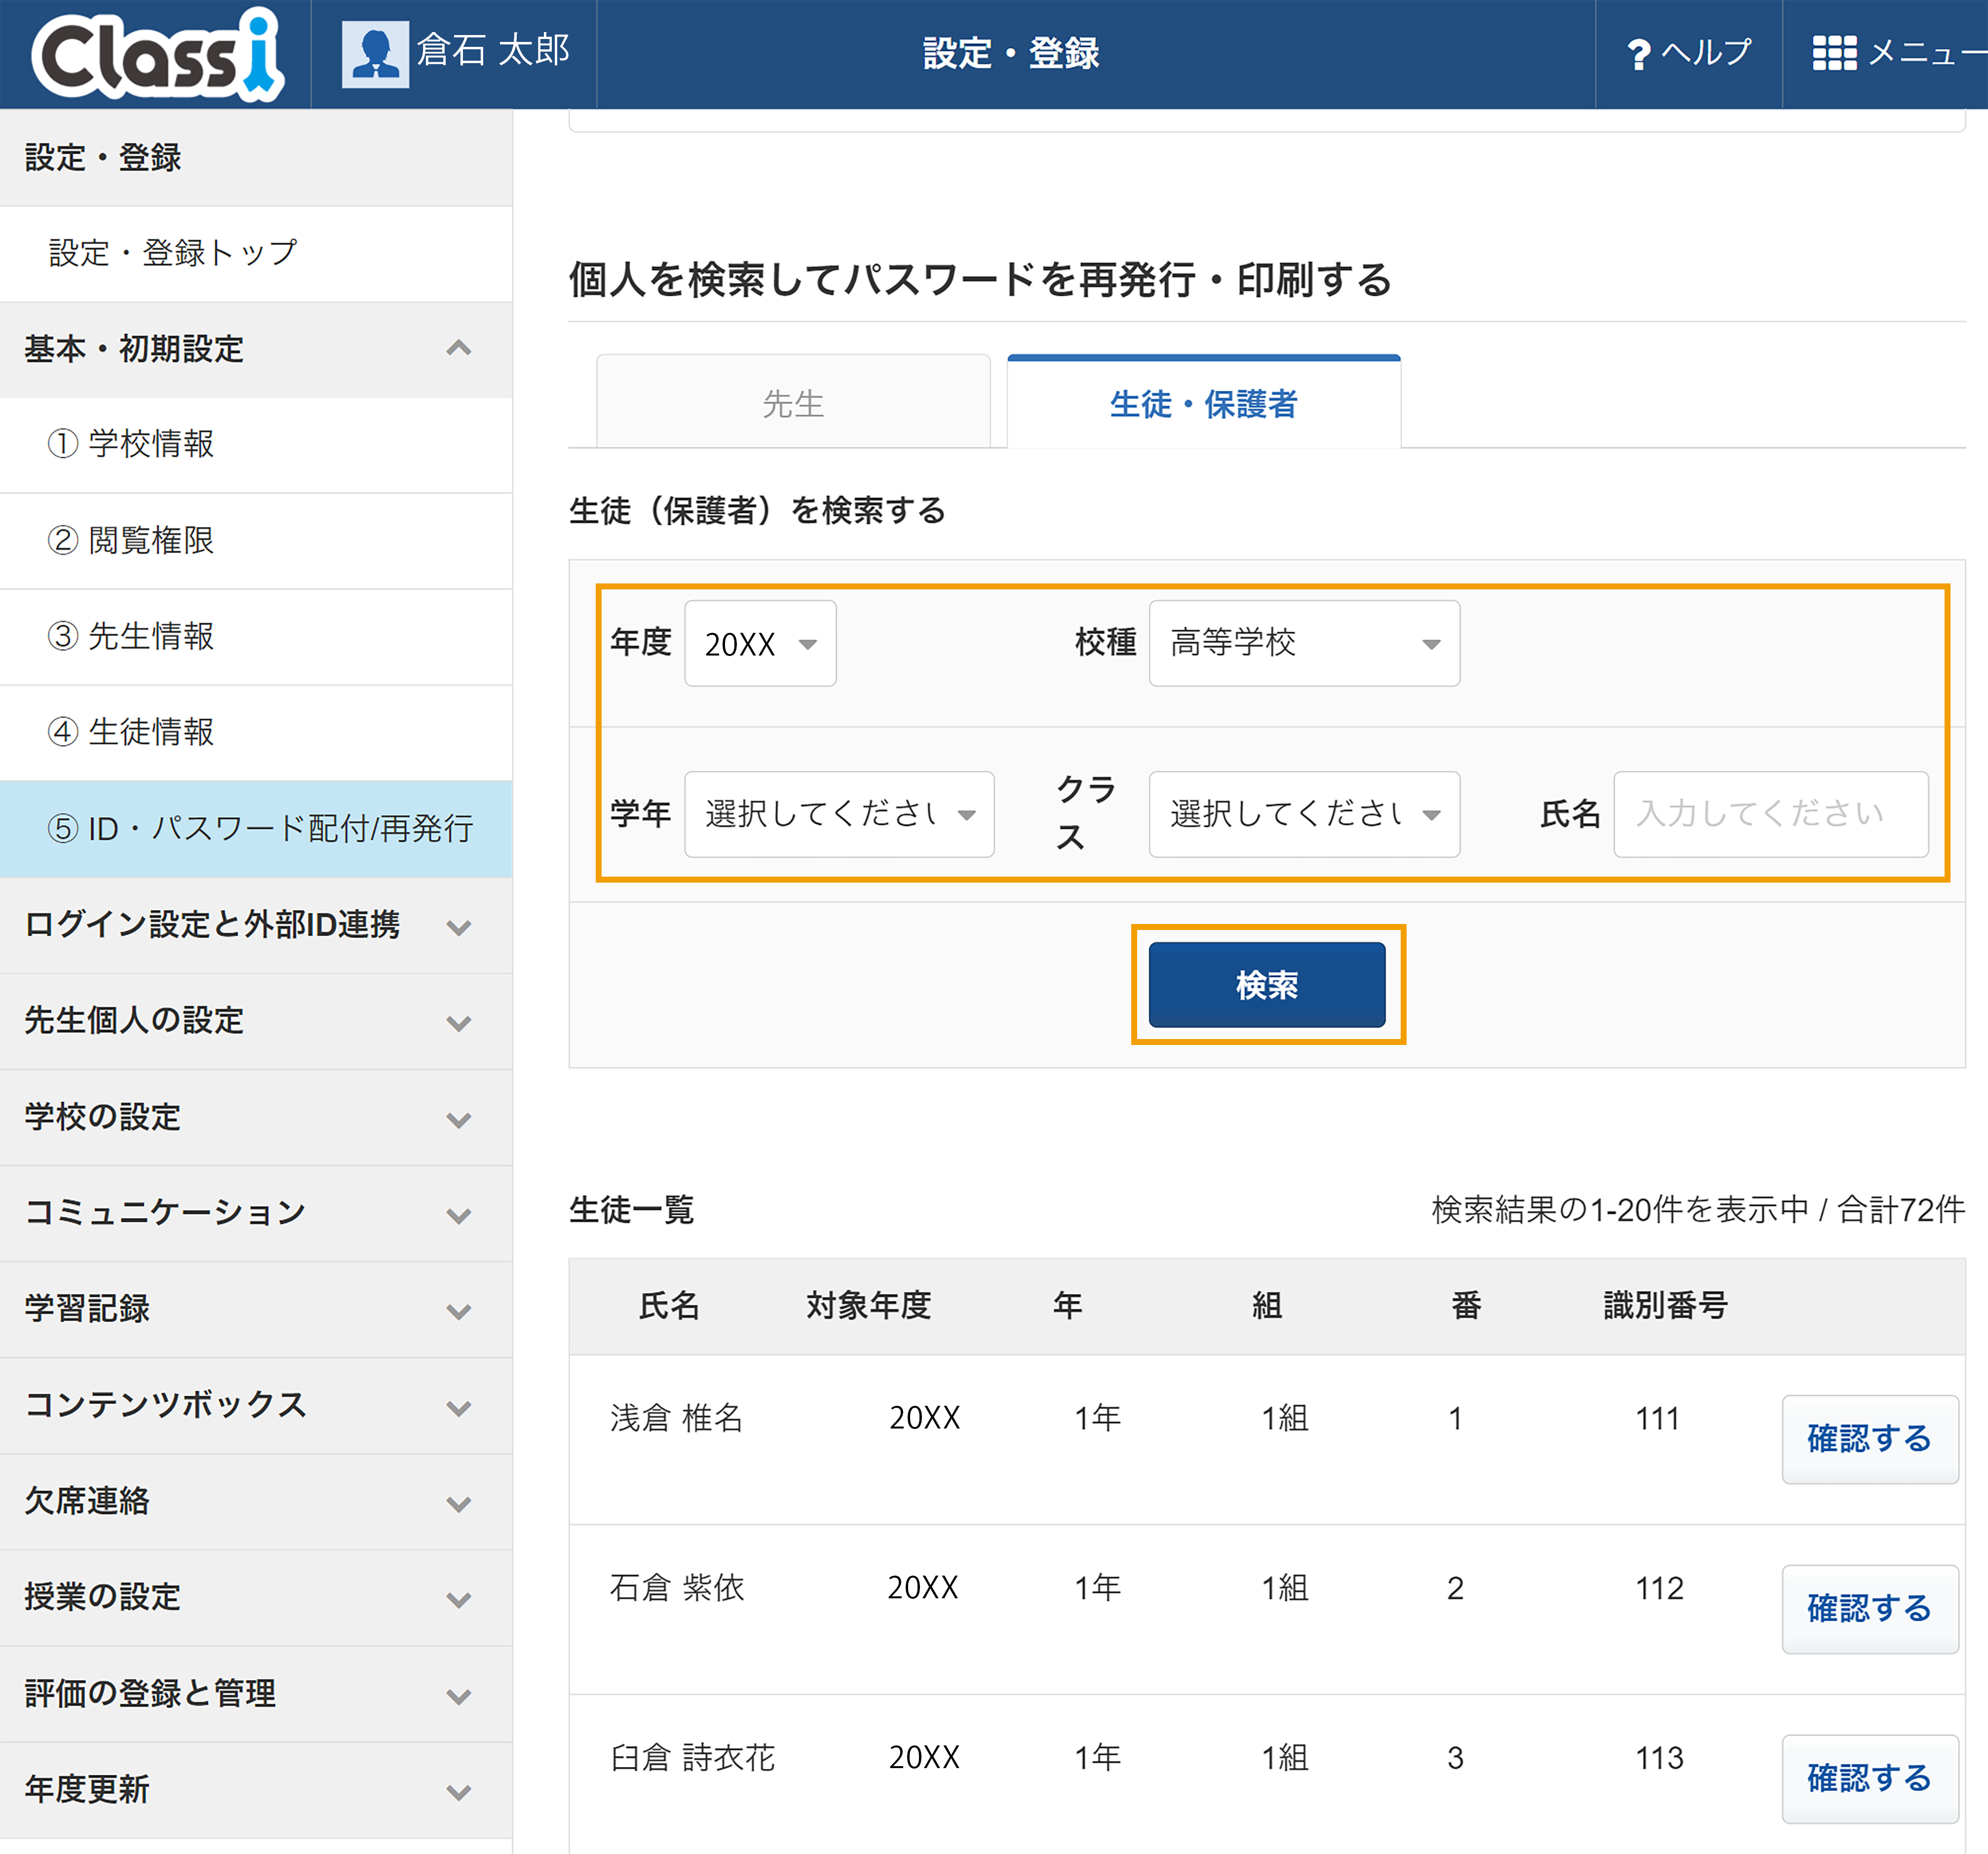Click the Classi logo
This screenshot has width=1988, height=1854.
pyautogui.click(x=158, y=55)
